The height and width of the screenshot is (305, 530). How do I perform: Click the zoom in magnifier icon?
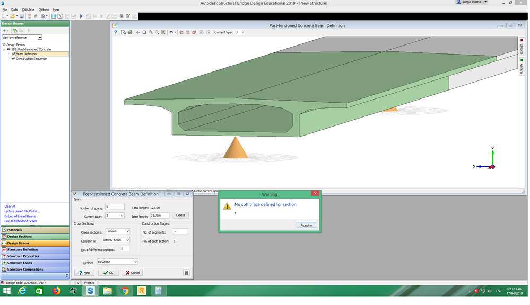pyautogui.click(x=151, y=32)
